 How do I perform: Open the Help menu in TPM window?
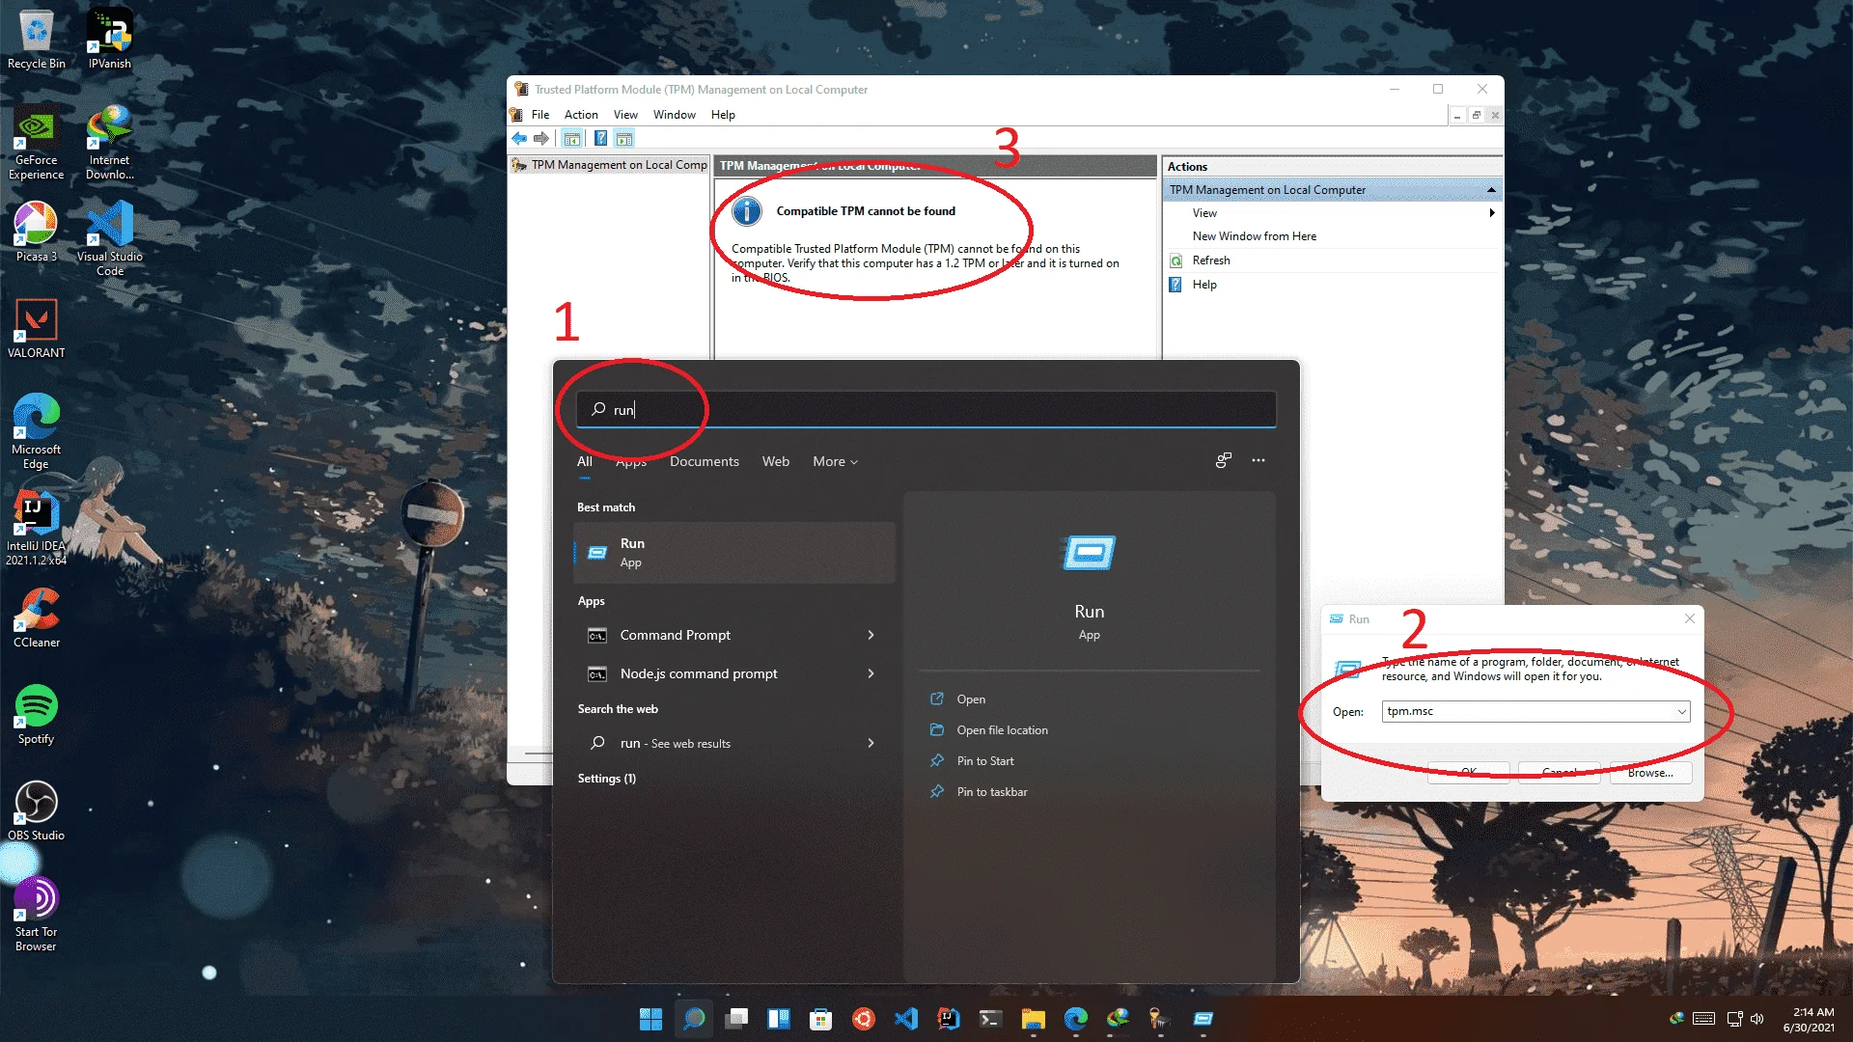pos(723,115)
